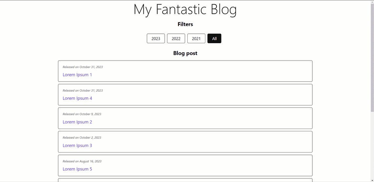Viewport: 374px width, 182px height.
Task: Click the empty scrollbar track below thumb
Action: pos(372,145)
